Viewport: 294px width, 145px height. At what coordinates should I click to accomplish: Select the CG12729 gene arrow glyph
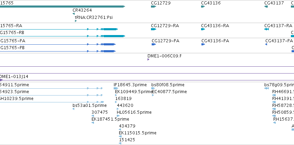coord(153,7)
